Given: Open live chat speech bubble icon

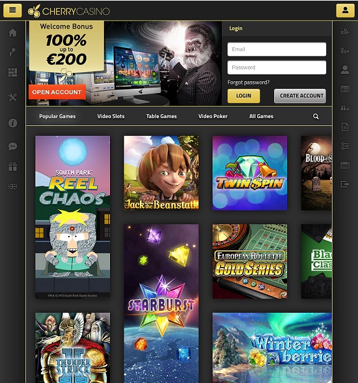Looking at the screenshot, I should [x=12, y=146].
